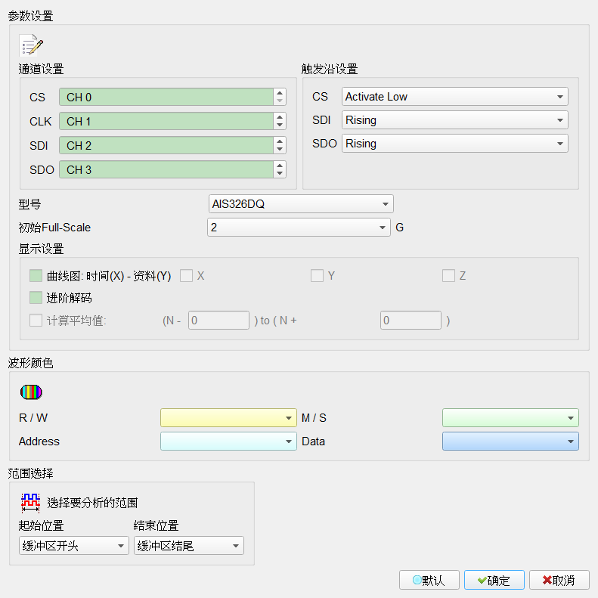Increase the SDO channel spinner value
This screenshot has width=598, height=598.
[280, 165]
